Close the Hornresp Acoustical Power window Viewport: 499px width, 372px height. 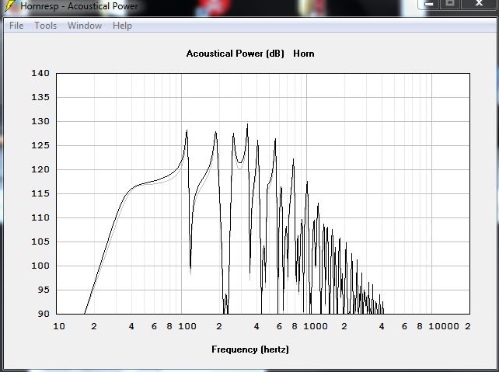pyautogui.click(x=479, y=3)
